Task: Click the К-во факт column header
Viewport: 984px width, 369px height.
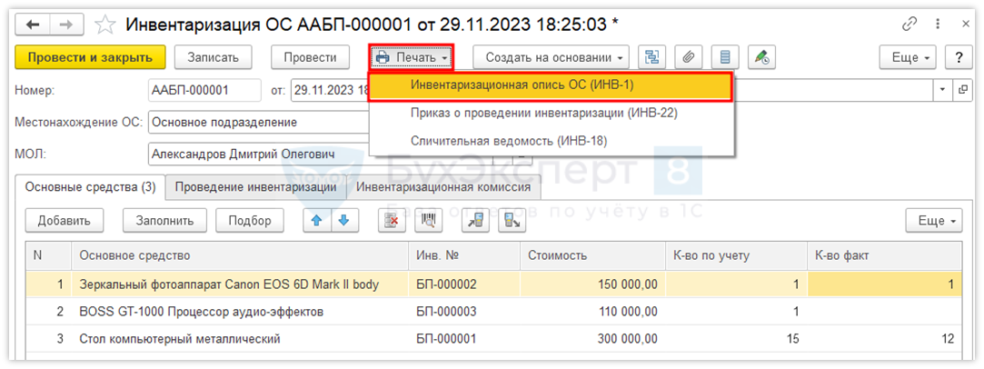Action: click(x=885, y=255)
